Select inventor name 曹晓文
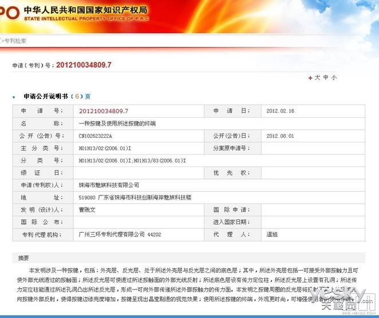 point(87,210)
